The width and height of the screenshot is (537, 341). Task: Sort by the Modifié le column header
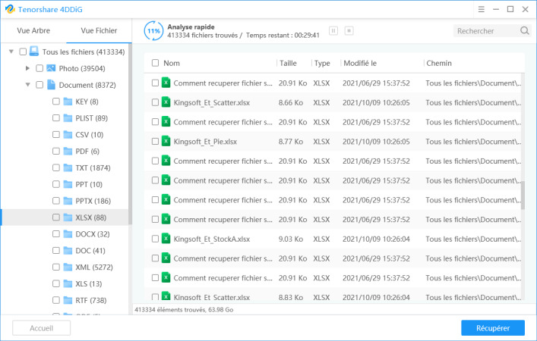click(360, 63)
